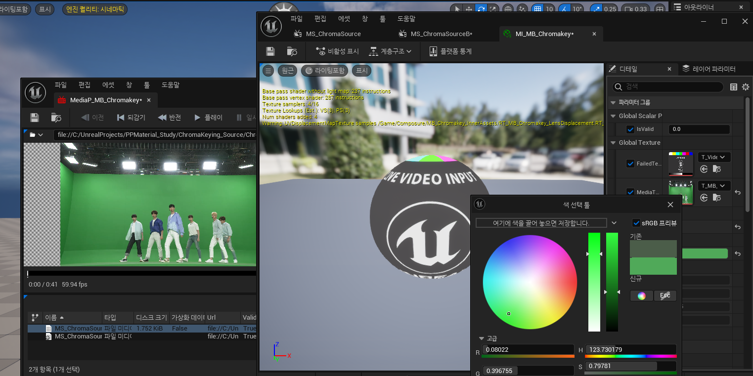This screenshot has width=753, height=376.
Task: Browse to MediaTexture asset in content browser
Action: point(716,198)
